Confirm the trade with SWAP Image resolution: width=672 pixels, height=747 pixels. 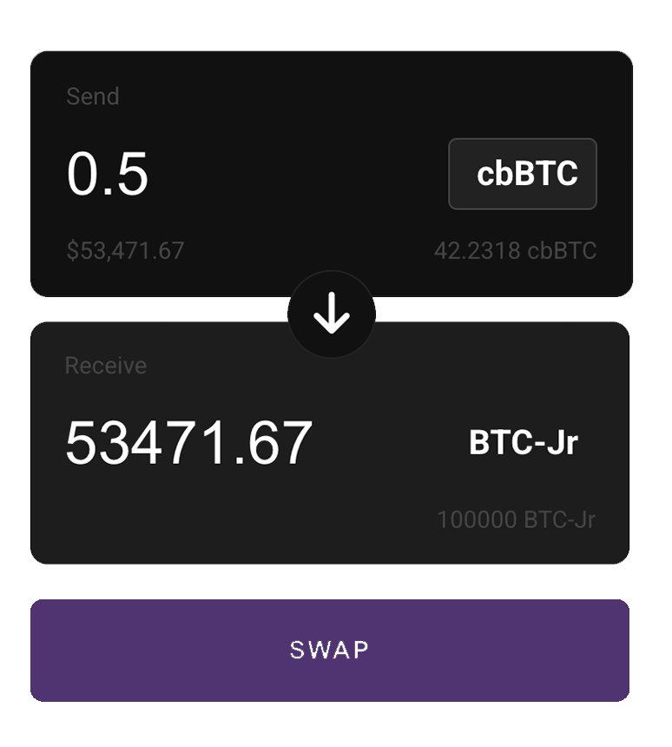[330, 650]
